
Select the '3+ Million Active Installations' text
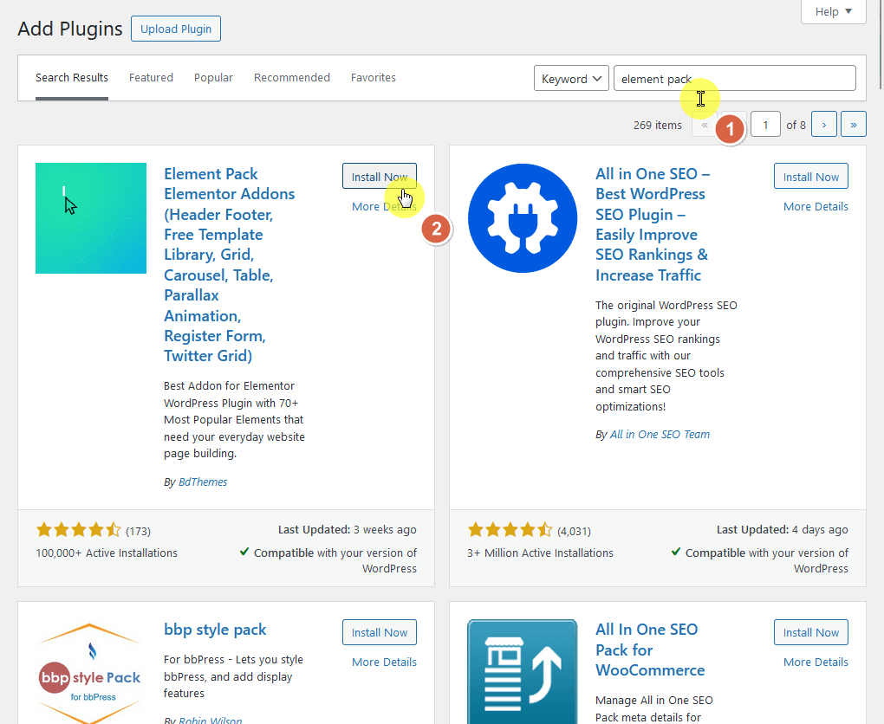540,553
